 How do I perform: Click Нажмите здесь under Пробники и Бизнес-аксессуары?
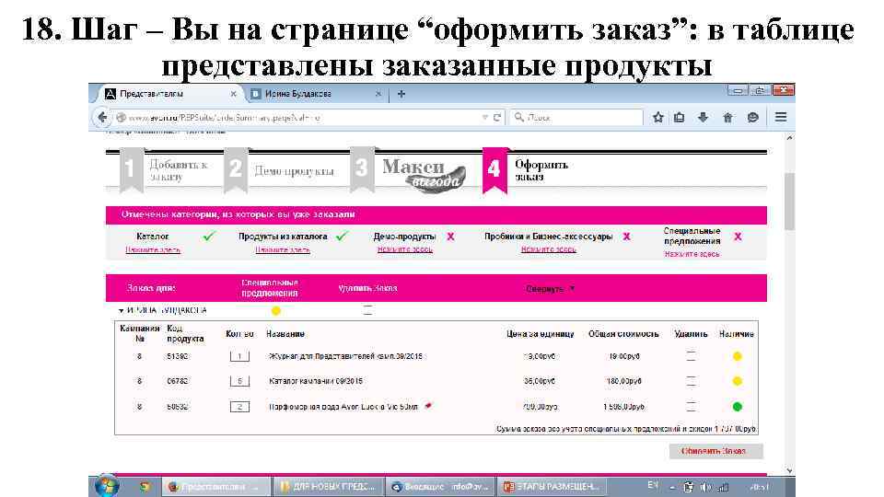[548, 249]
